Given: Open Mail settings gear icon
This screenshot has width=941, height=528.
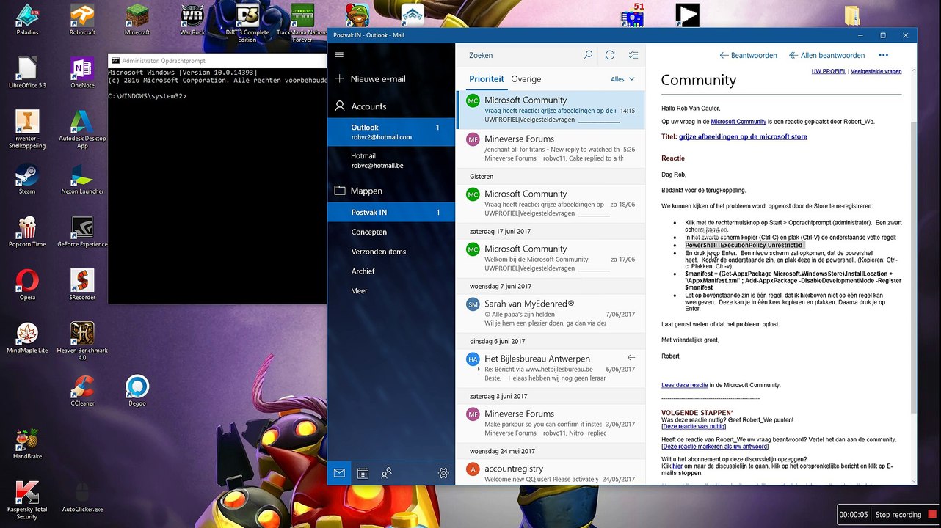Looking at the screenshot, I should click(x=443, y=473).
